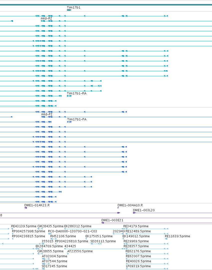Image resolution: width=212 pixels, height=270 pixels.
Task: Select the RE28357.5prime label
Action: point(136,246)
